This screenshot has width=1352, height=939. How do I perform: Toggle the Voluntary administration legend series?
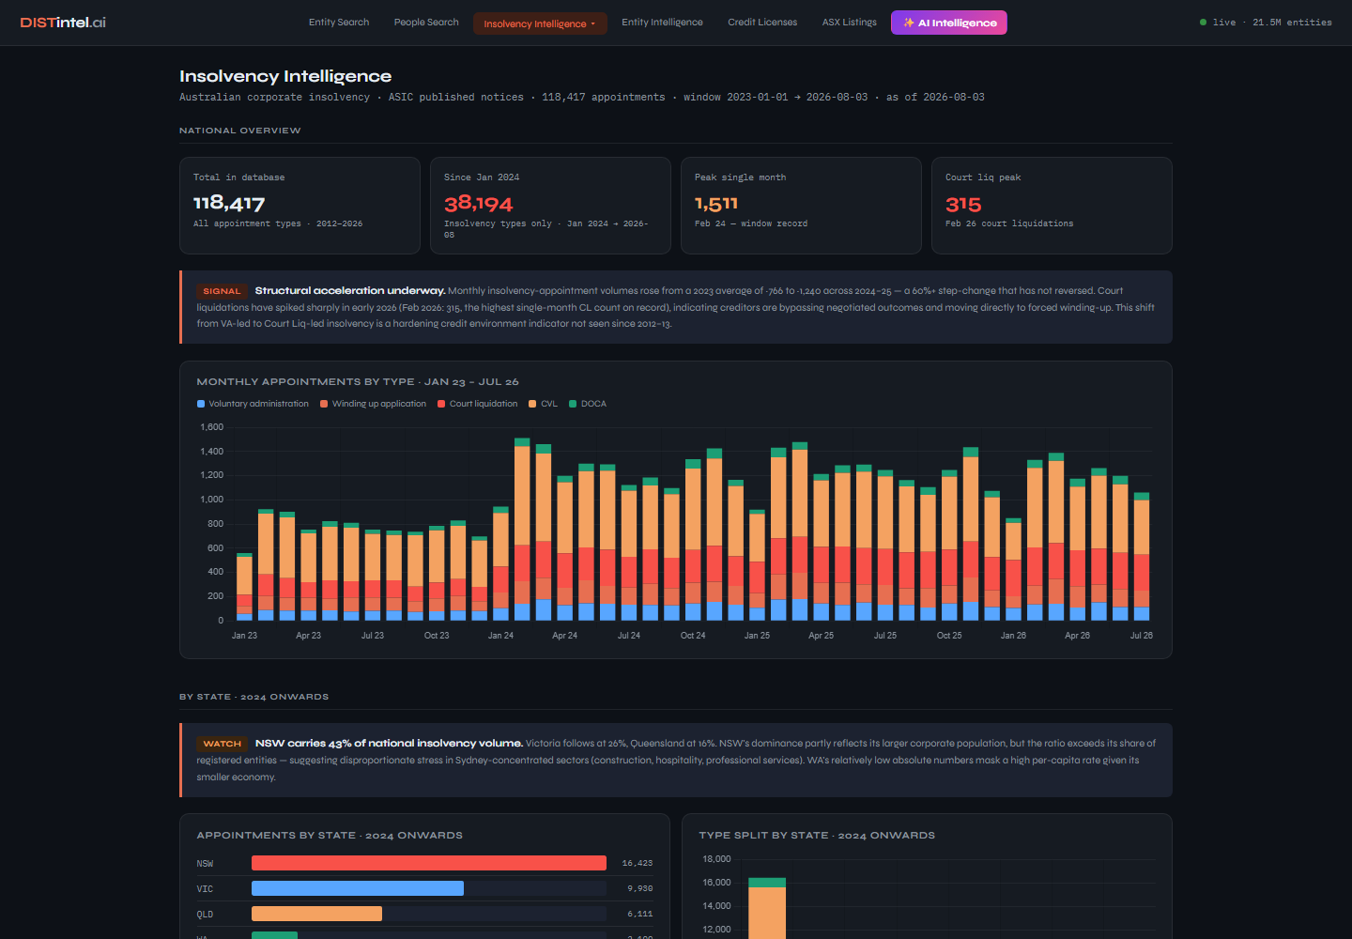pos(253,404)
